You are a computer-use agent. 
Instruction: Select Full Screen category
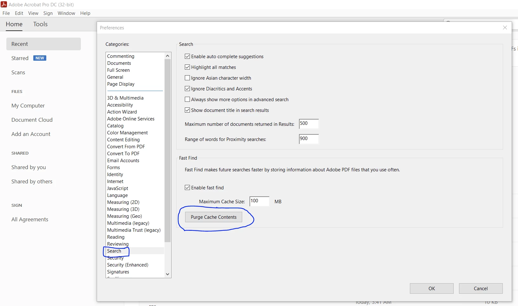coord(118,70)
